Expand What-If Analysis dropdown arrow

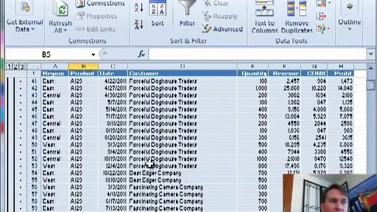(329, 29)
